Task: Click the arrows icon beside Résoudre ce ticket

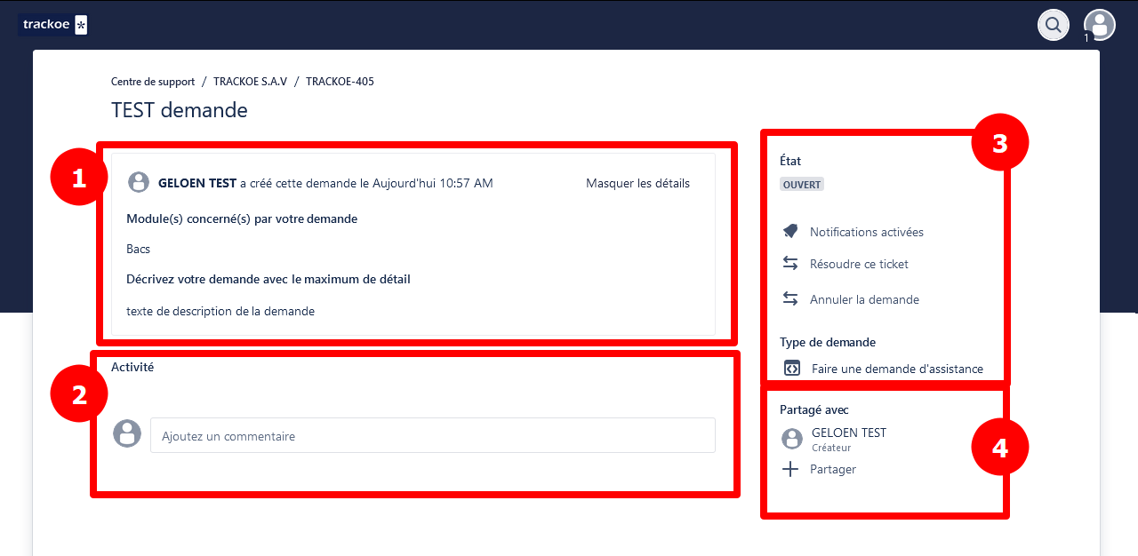Action: tap(790, 264)
